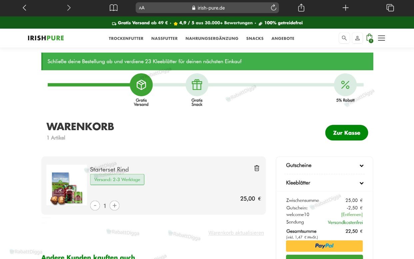The image size is (414, 259).
Task: Click the welcome10 coupon code text
Action: point(298,215)
